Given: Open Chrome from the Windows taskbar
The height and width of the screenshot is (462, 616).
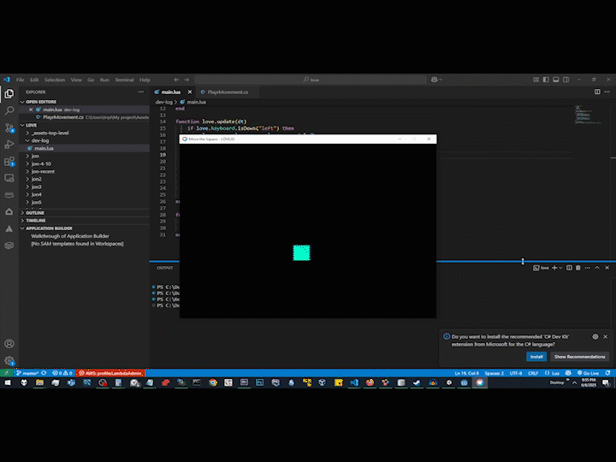Looking at the screenshot, I should click(212, 382).
